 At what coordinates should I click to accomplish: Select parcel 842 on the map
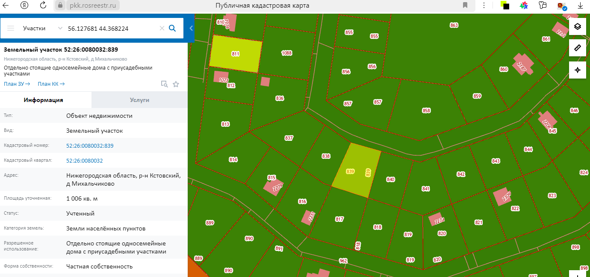tap(461, 174)
